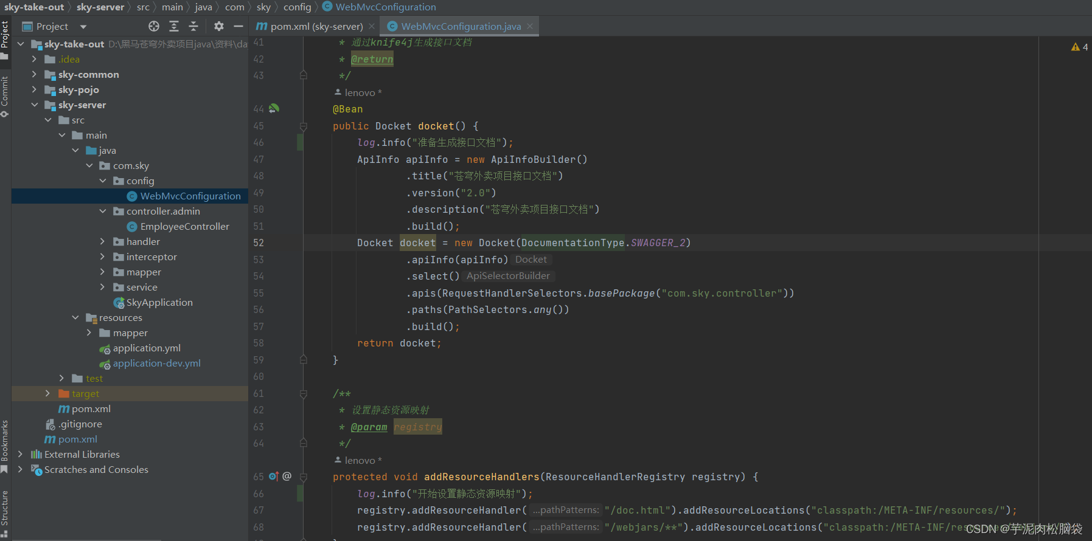Click the @Bean annotation text
Screen dimensions: 1092x541
coord(347,109)
